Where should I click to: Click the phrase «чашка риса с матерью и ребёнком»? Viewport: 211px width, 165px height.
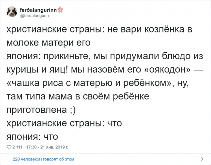click(x=89, y=83)
